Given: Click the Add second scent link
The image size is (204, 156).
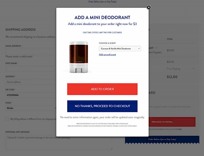Looking at the screenshot, I should (x=107, y=54).
